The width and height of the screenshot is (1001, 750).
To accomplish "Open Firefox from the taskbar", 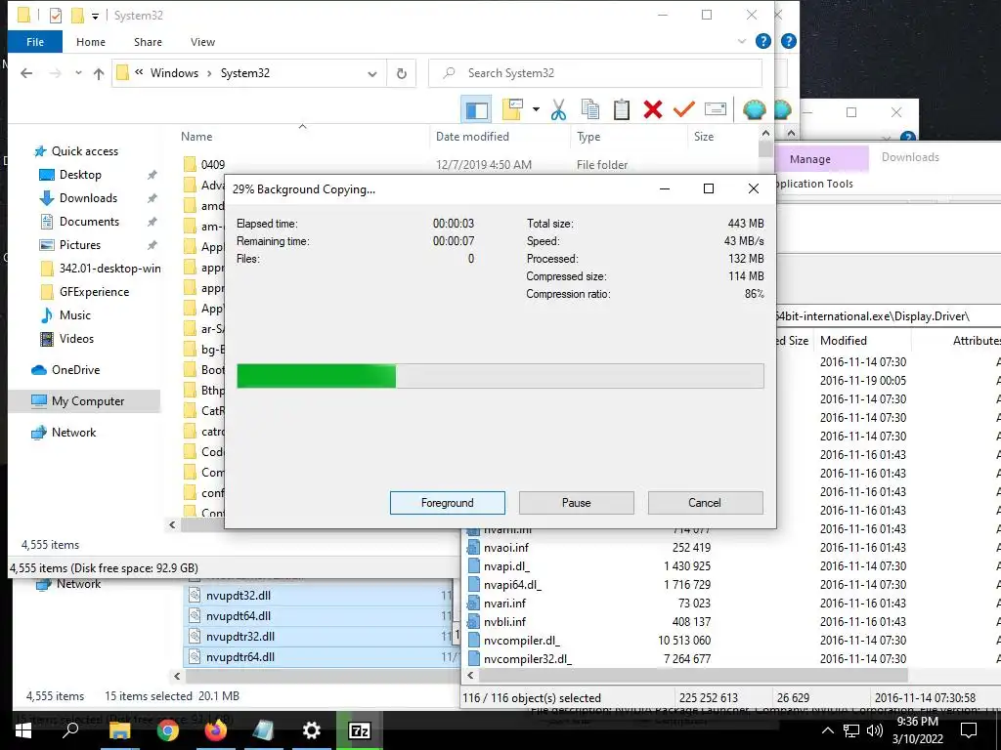I will (x=216, y=730).
